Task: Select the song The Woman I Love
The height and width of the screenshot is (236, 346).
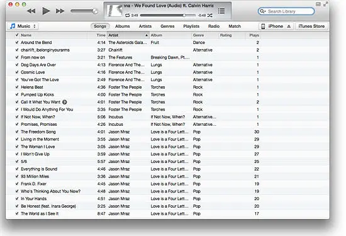Action: [38, 147]
